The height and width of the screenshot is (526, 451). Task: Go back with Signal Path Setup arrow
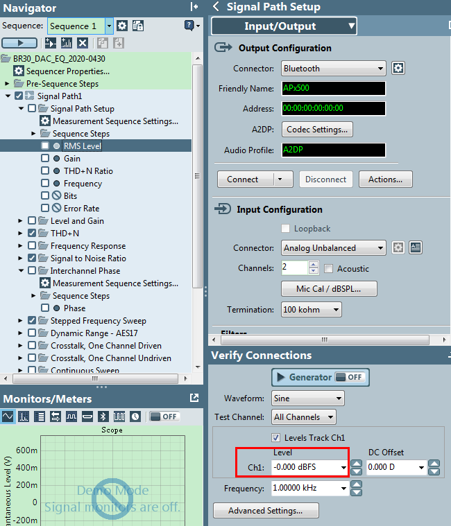(216, 6)
